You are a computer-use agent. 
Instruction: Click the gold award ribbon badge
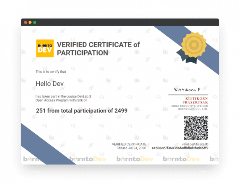click(x=192, y=48)
